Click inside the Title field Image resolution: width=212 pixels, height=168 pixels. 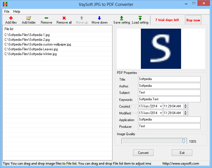169,79
